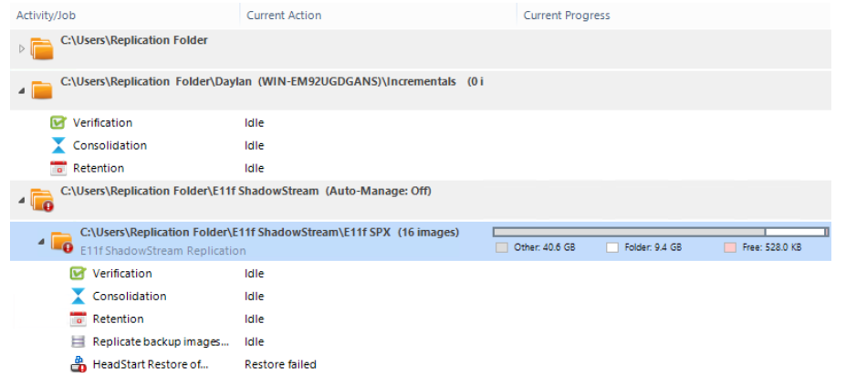Collapse the Daylan Incrementals folder node
Screen dimensions: 846x387
coord(22,90)
